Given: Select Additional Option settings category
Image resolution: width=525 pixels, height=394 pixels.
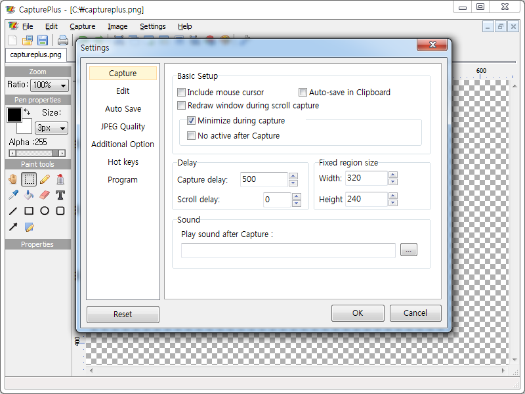Looking at the screenshot, I should [x=123, y=144].
